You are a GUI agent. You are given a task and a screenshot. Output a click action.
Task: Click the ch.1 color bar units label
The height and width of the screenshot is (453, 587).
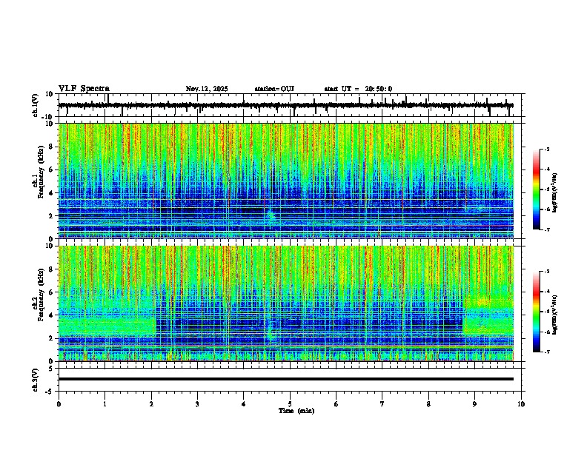click(555, 193)
